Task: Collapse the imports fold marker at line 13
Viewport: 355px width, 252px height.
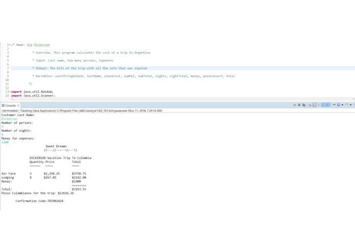Action: click(10, 91)
